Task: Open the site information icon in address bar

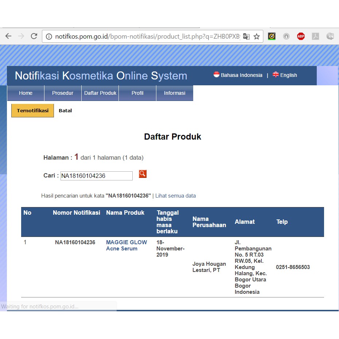Action: point(49,36)
